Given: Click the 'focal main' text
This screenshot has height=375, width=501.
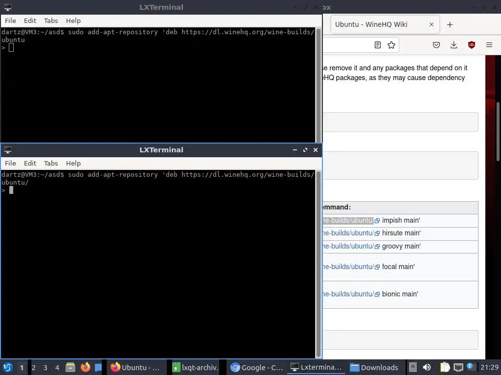Looking at the screenshot, I should point(398,267).
